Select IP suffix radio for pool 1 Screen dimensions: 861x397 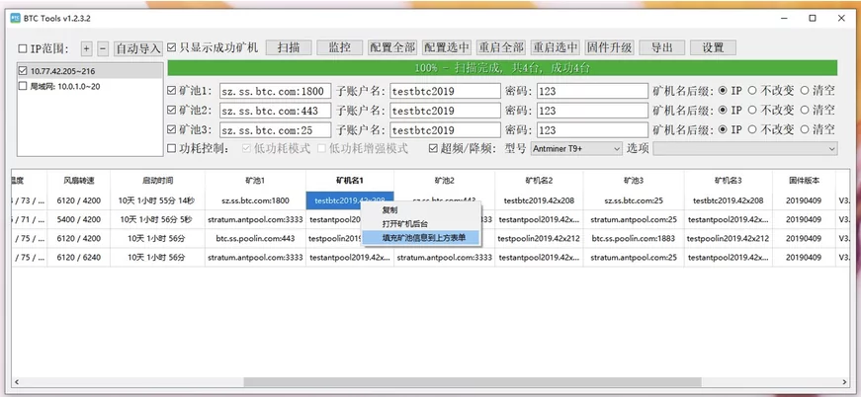(x=723, y=91)
